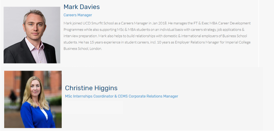The image size is (274, 131).
Task: Click 'Business School, London' on the last bio line
Action: click(x=82, y=49)
